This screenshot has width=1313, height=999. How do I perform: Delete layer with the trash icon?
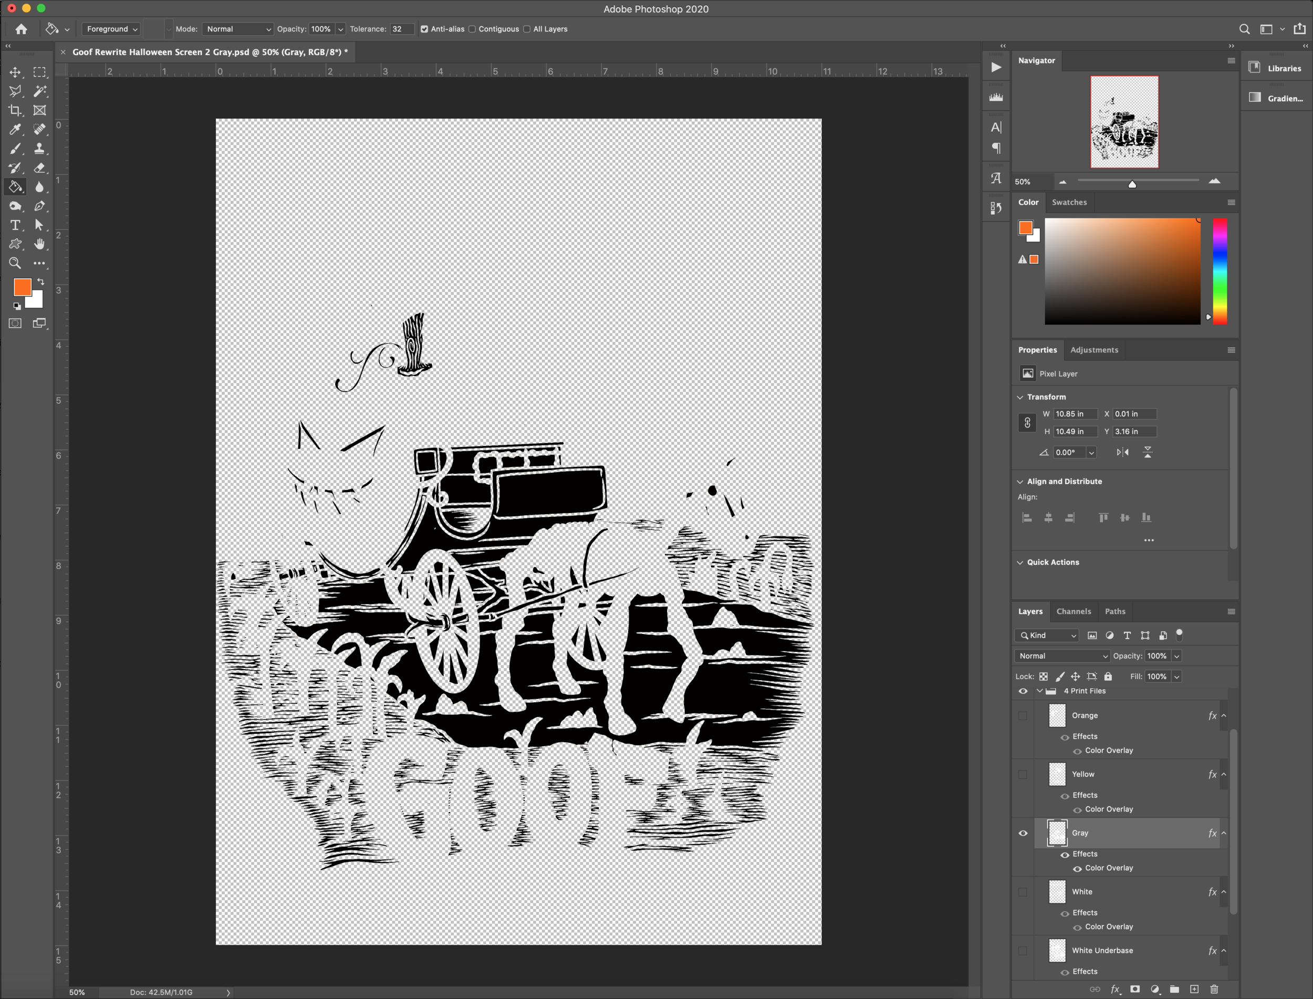coord(1214,990)
